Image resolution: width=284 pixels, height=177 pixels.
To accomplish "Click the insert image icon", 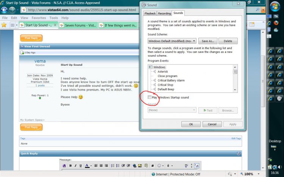I will click(x=140, y=166).
